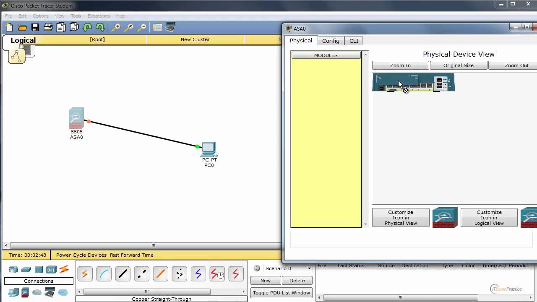Click Fast Forward Time
Viewport: 537px width, 302px height.
(132, 255)
